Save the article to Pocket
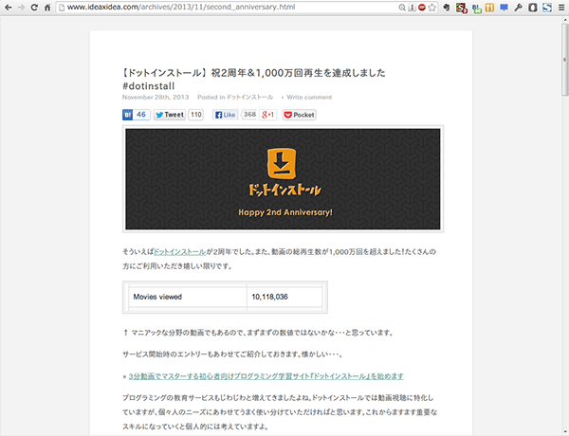Viewport: 569px width, 436px height. [300, 115]
